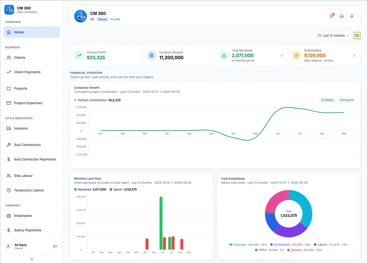The image size is (367, 263).
Task: Click the CM 360 header company logo
Action: pyautogui.click(x=81, y=16)
